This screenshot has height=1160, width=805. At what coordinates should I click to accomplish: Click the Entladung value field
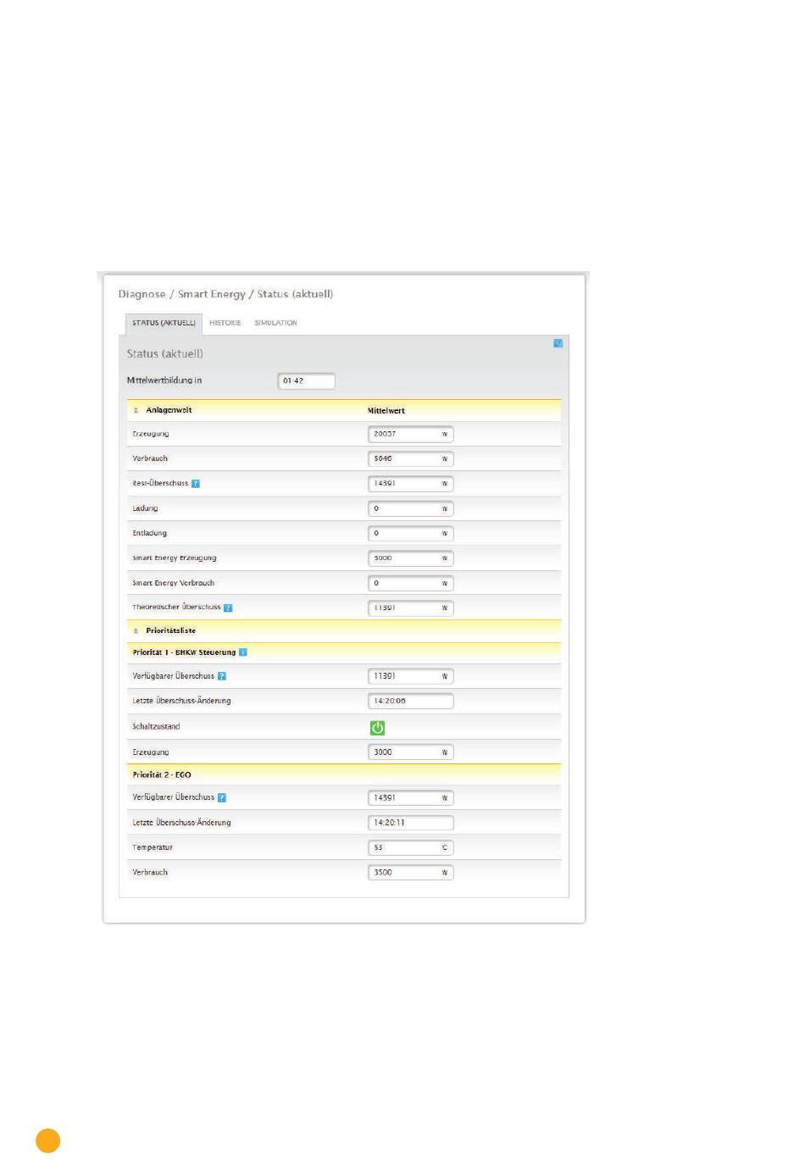[411, 533]
